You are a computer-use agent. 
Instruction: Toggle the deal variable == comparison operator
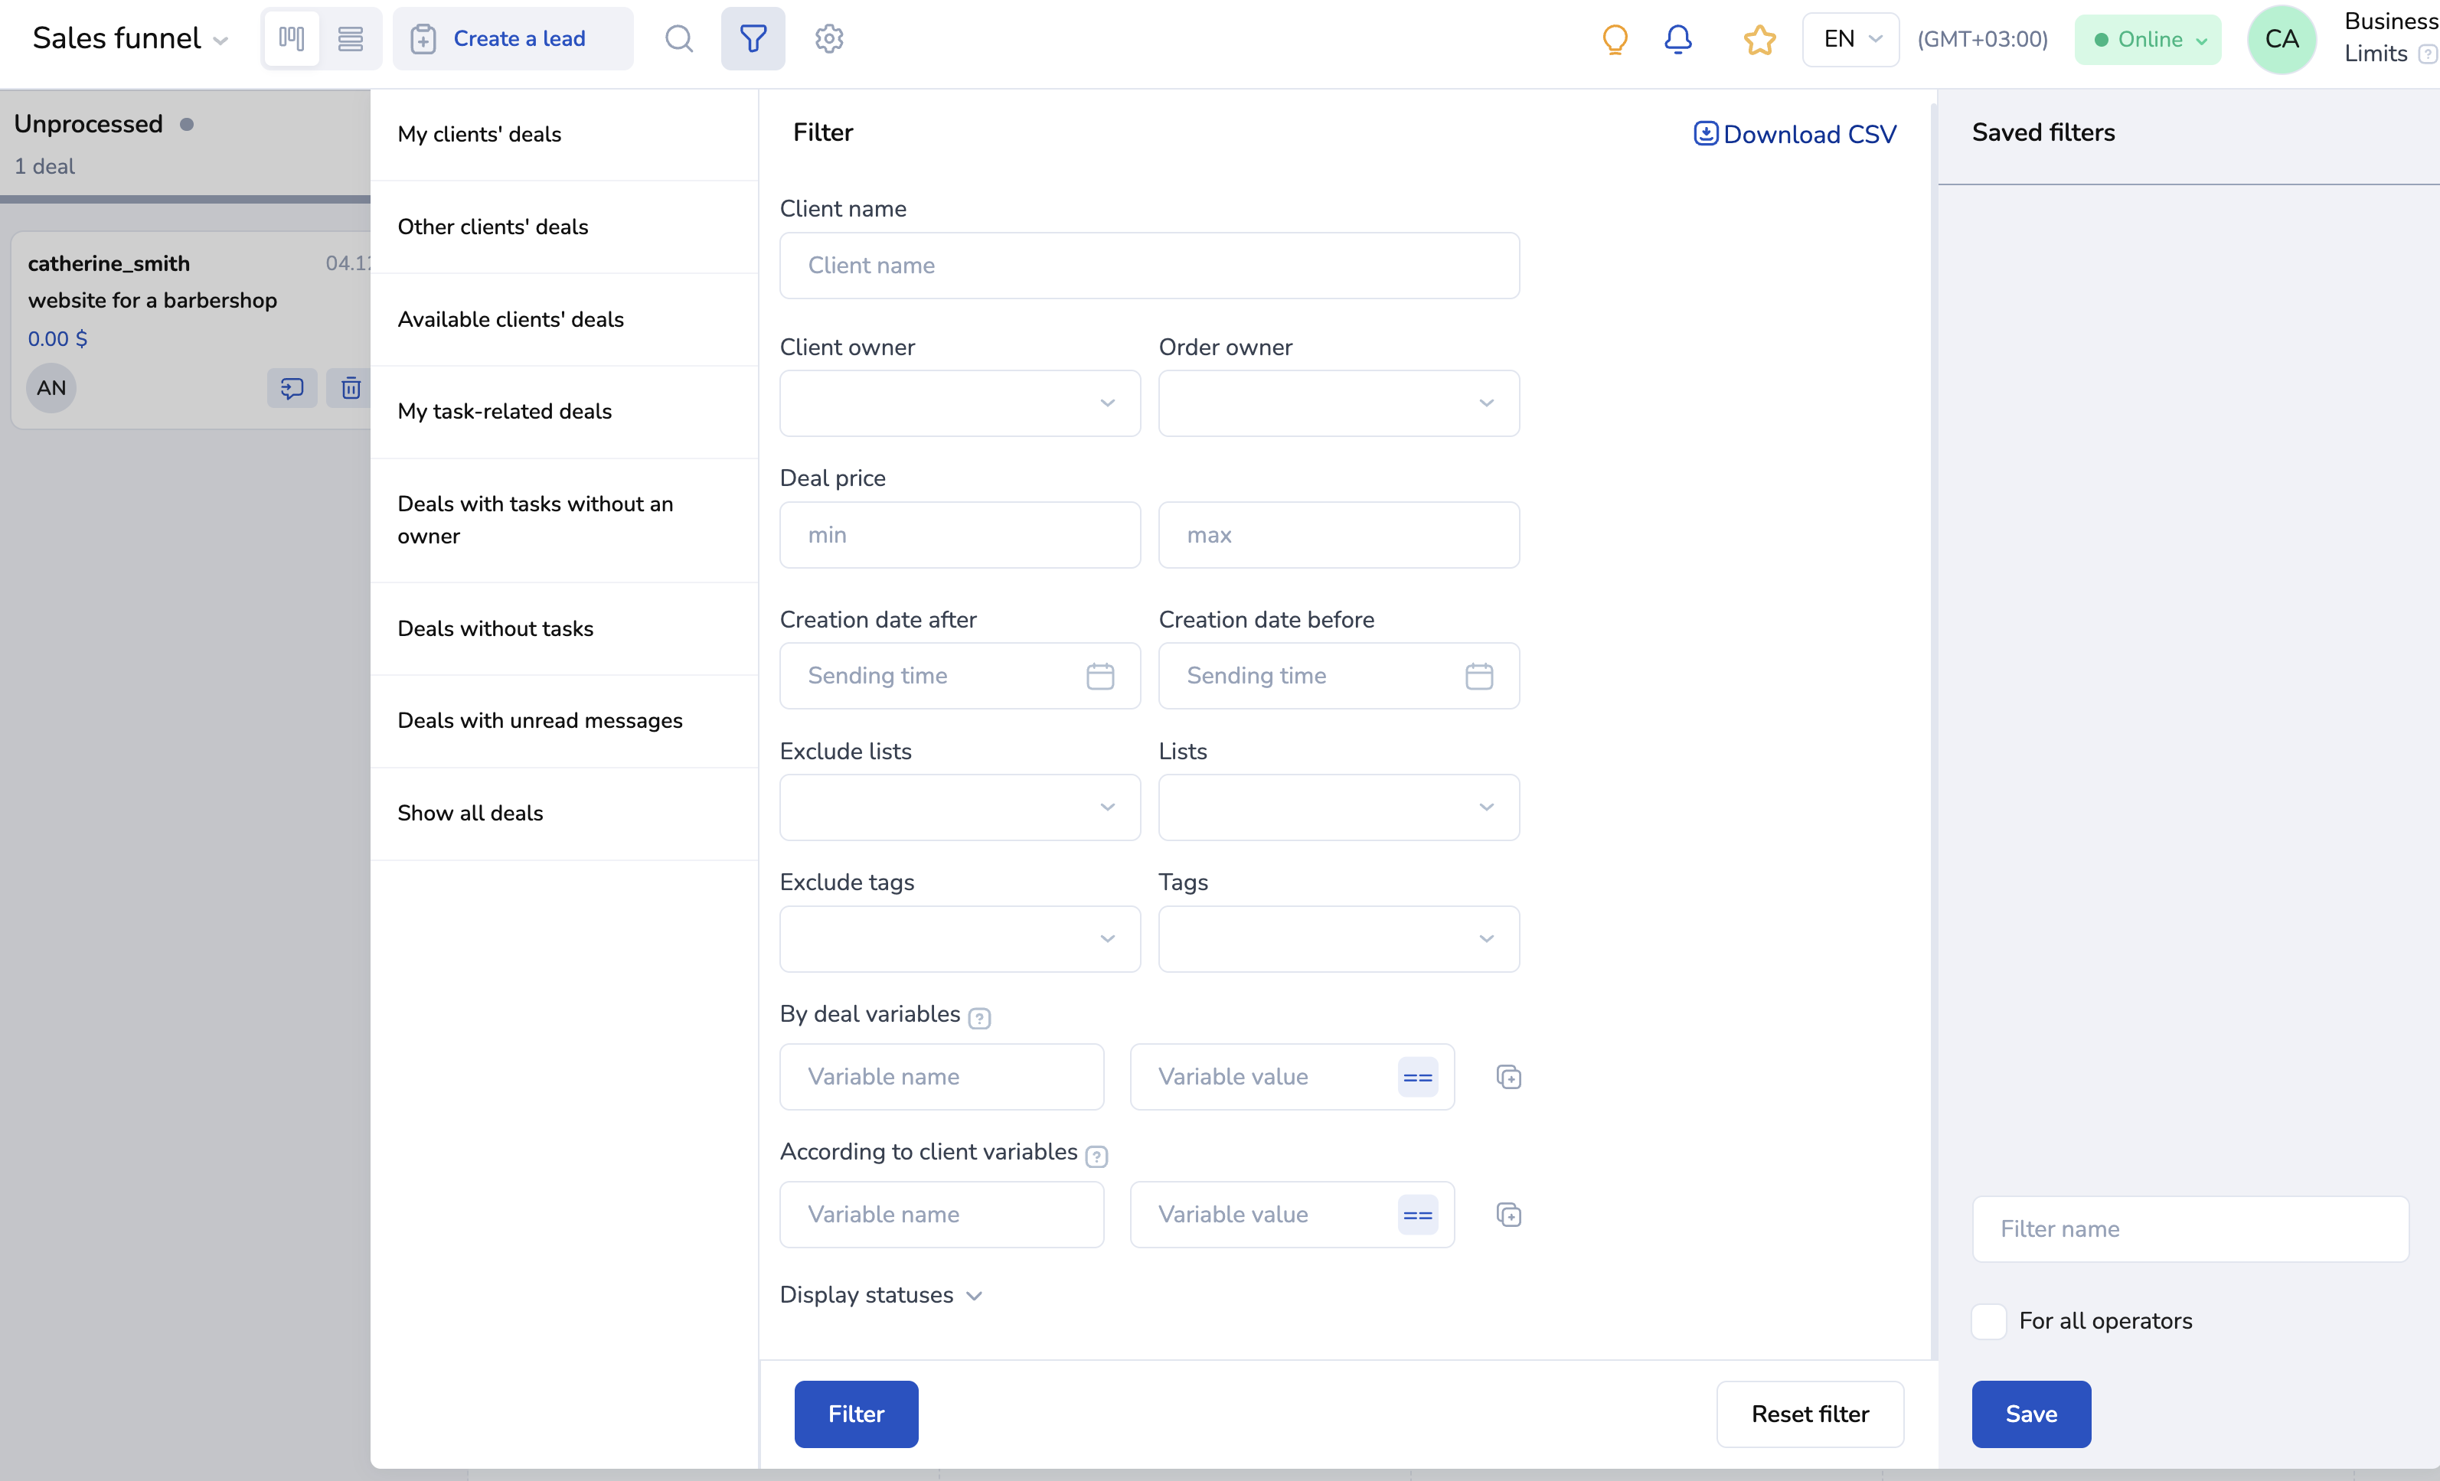coord(1417,1076)
